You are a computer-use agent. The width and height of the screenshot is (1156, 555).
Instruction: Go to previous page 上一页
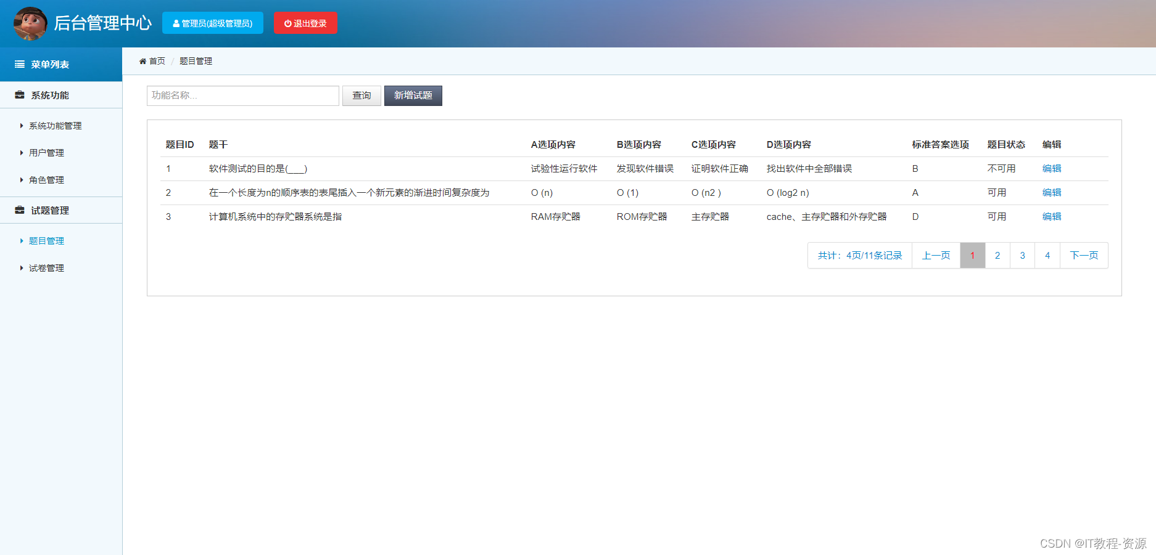(x=936, y=256)
